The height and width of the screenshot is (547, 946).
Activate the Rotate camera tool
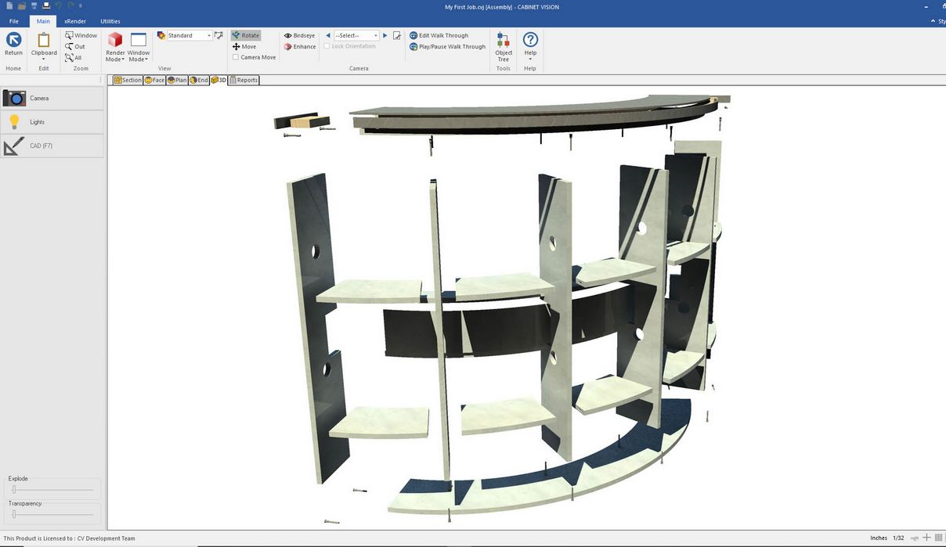[x=245, y=36]
